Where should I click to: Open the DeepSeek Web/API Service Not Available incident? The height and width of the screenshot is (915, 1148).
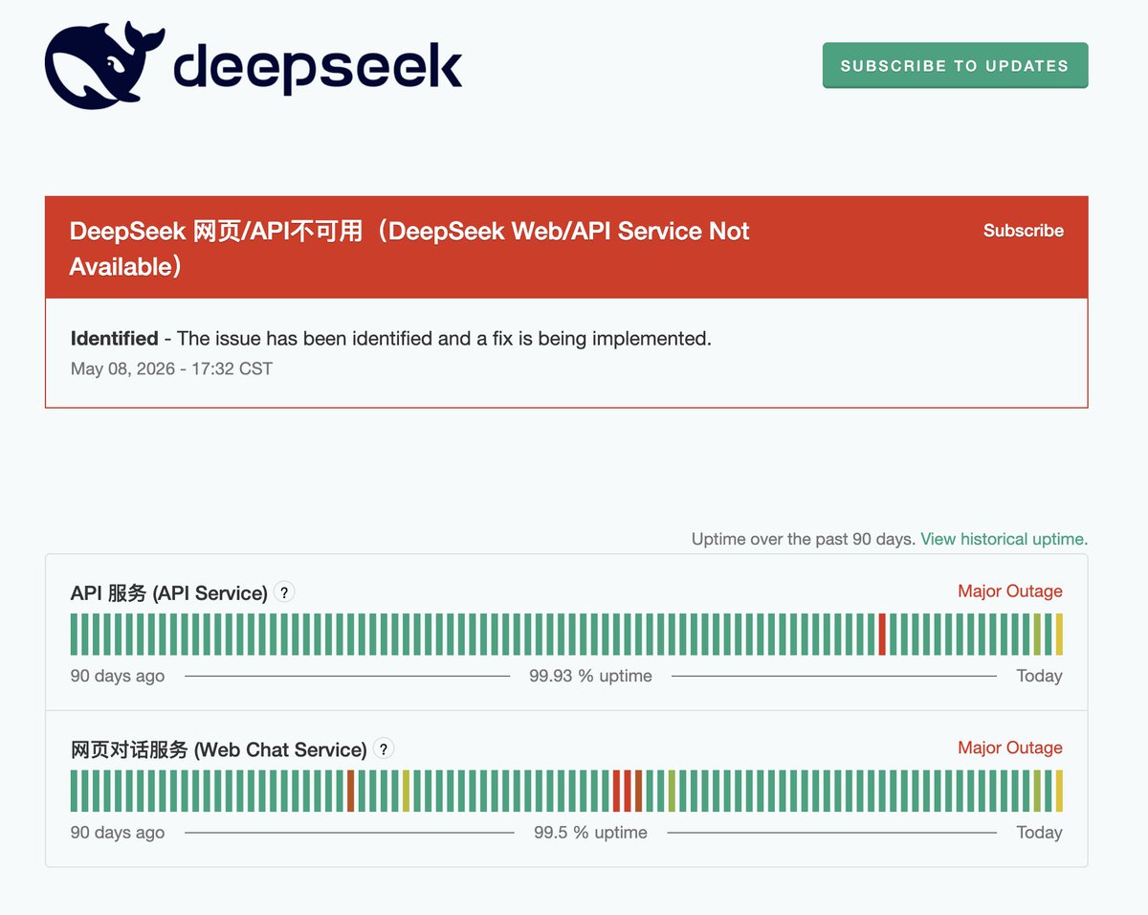[x=409, y=249]
